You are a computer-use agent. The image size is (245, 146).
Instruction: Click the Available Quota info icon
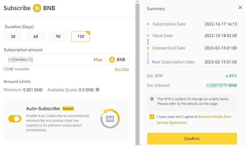click(x=97, y=89)
